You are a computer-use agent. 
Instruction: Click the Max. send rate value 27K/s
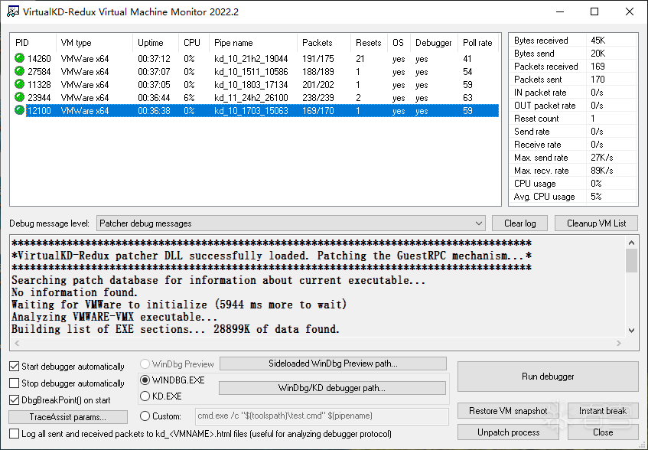point(601,158)
